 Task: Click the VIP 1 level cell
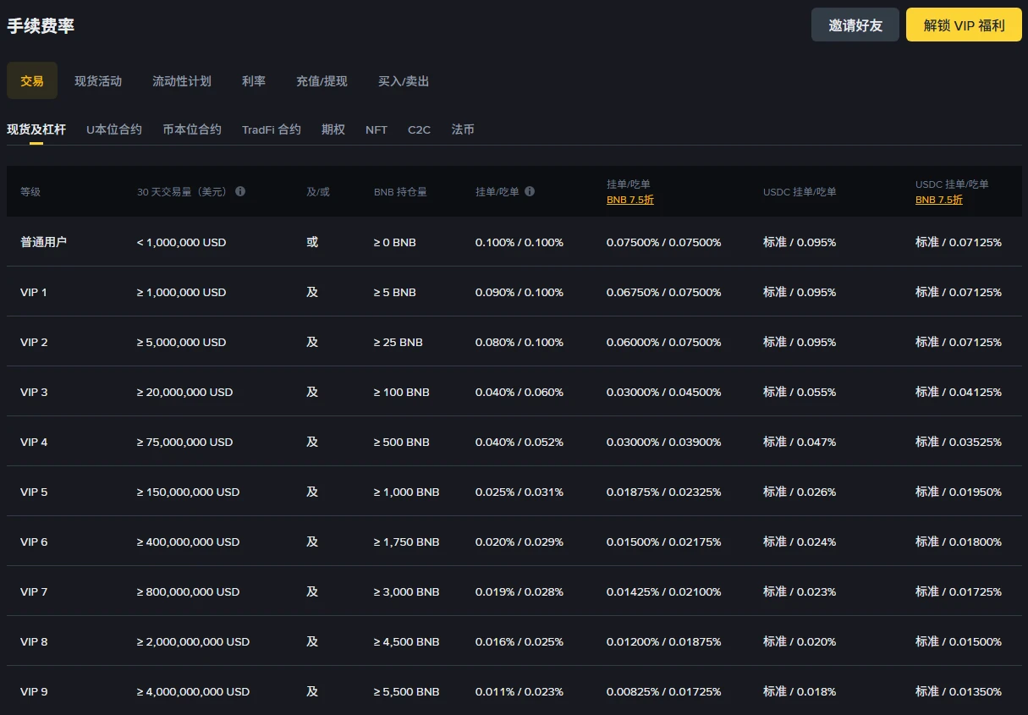click(34, 292)
